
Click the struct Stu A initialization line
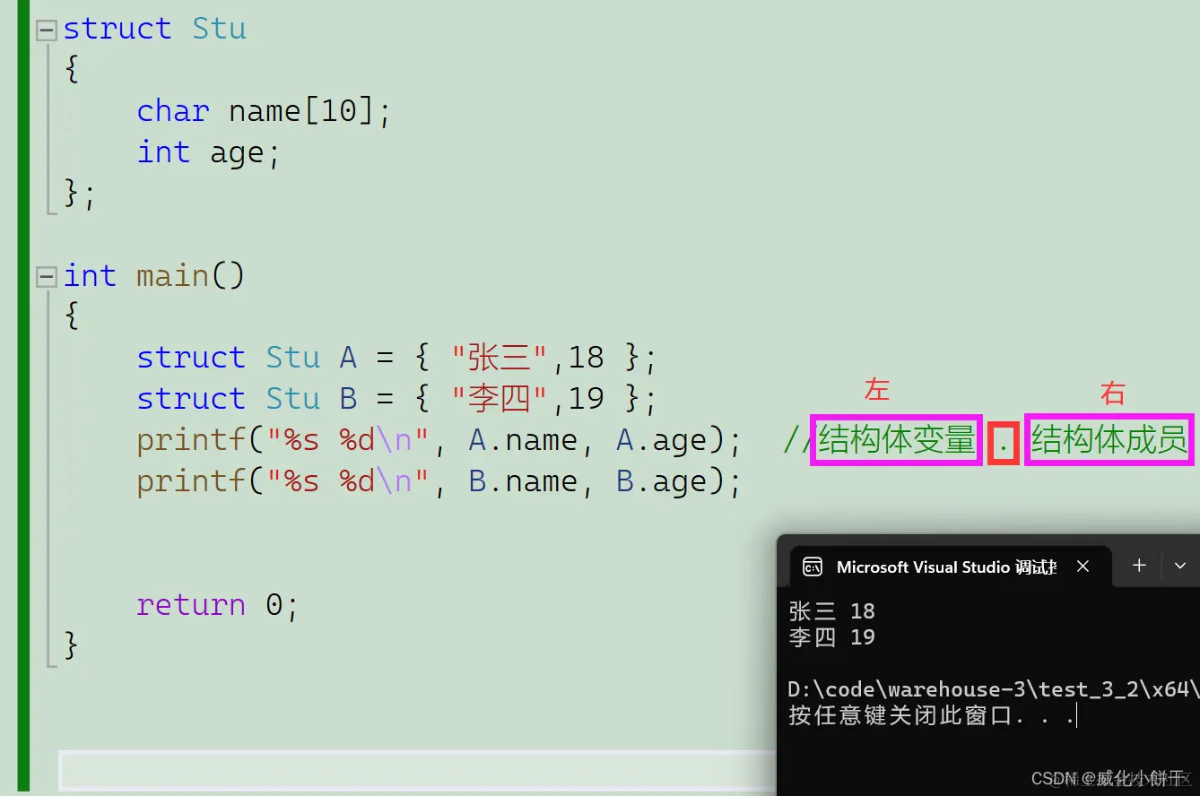pos(397,358)
